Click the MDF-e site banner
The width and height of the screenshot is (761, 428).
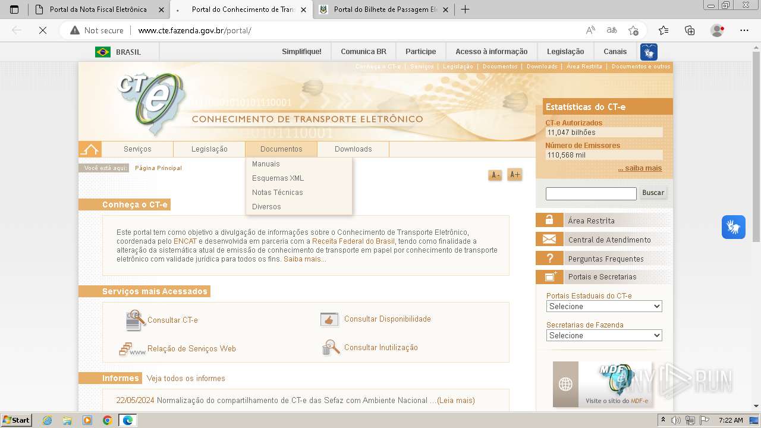click(602, 384)
